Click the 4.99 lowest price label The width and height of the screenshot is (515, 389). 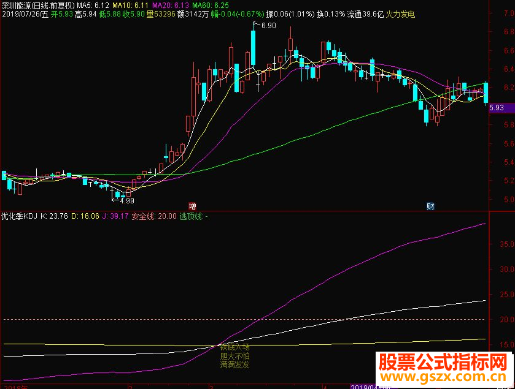coord(127,200)
